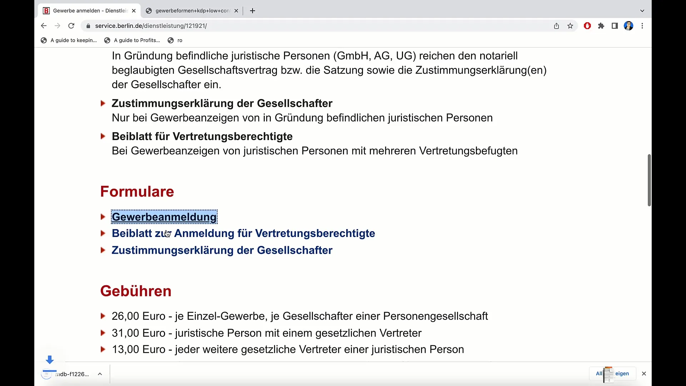686x386 pixels.
Task: Open 'A guide to Profits...' bookmark
Action: click(132, 40)
